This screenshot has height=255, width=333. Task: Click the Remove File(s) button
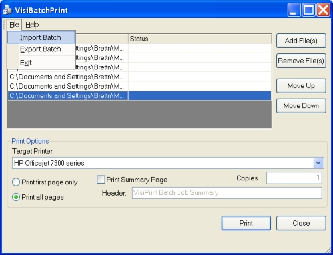[x=301, y=61]
